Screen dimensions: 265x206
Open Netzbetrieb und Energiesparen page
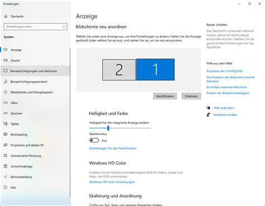35,92
